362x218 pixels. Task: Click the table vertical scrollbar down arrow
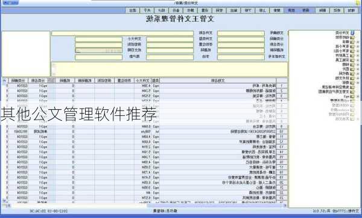coord(4,200)
